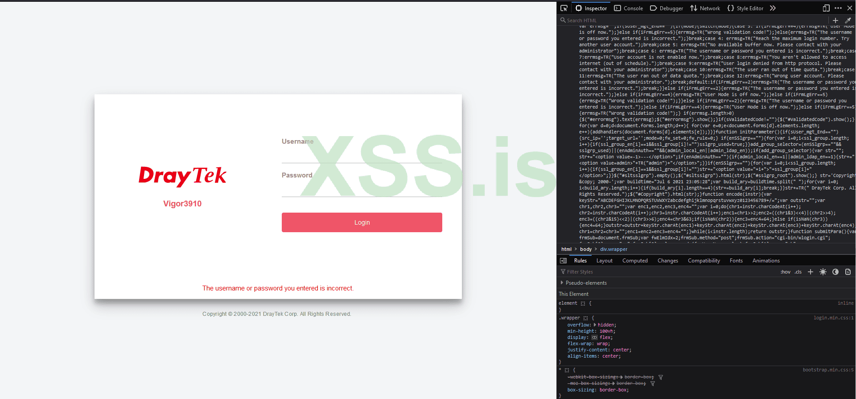Click the align-items center value
856x399 pixels.
(610, 356)
